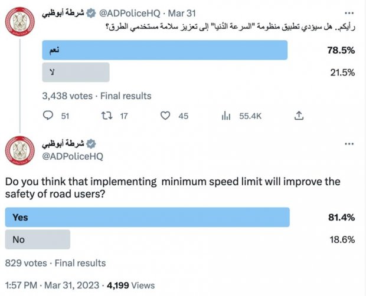
Task: Click the verified badge on the top tweet
Action: coord(90,12)
